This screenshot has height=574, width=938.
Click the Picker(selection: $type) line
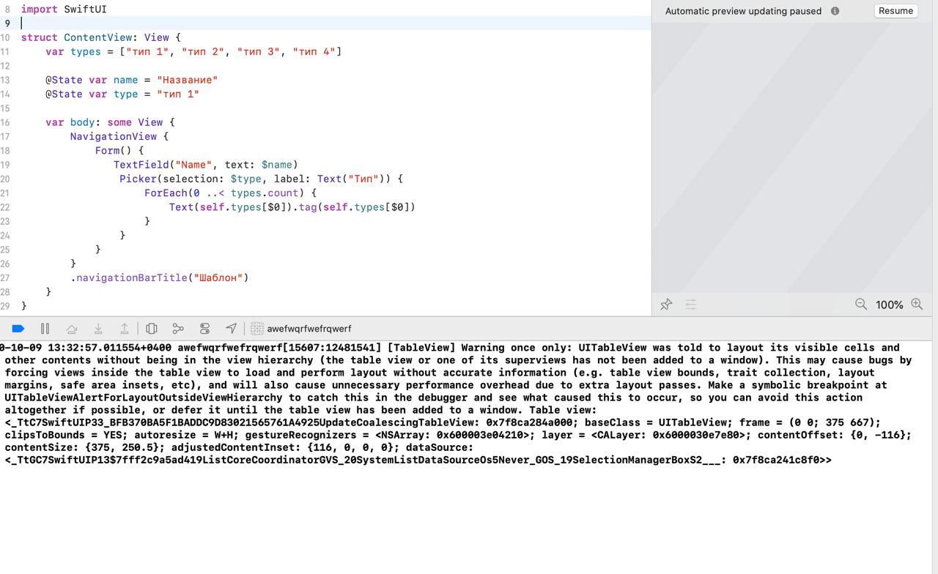pos(262,179)
